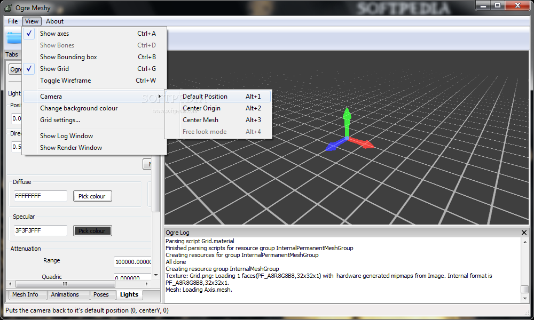Click the Ogre Meshy title bar icon

point(9,7)
